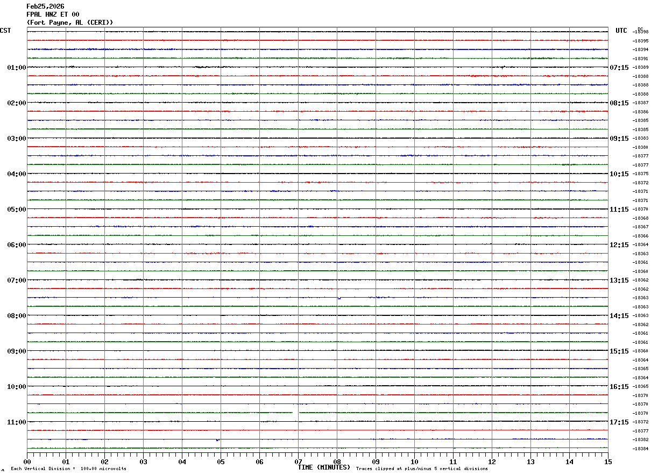Click the DC offset value -18395
Screen dimensions: 651x476
(641, 41)
